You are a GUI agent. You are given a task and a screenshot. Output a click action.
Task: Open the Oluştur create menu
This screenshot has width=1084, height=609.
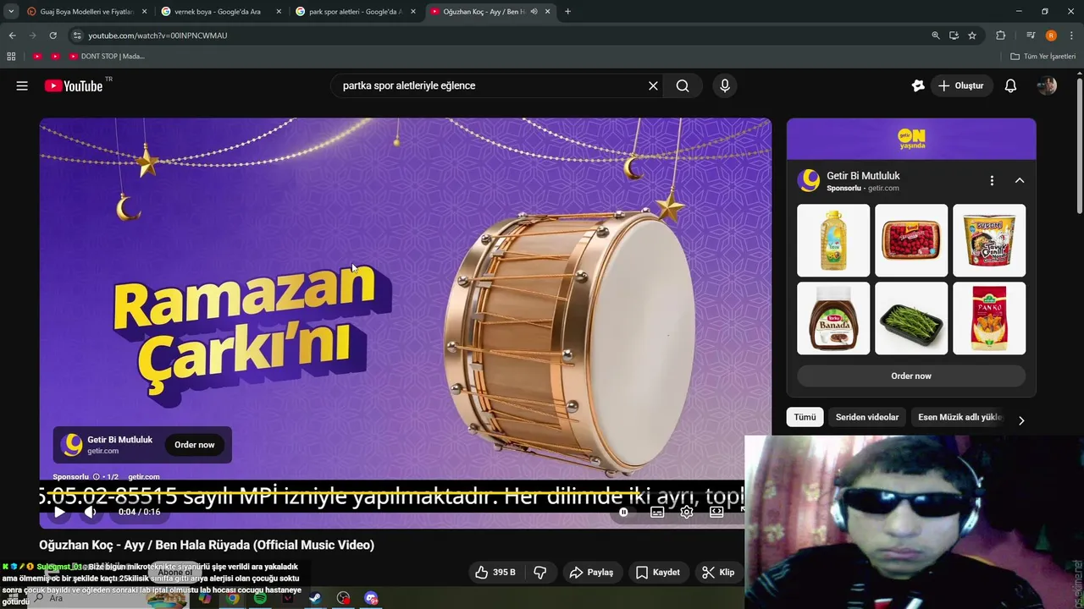(961, 85)
